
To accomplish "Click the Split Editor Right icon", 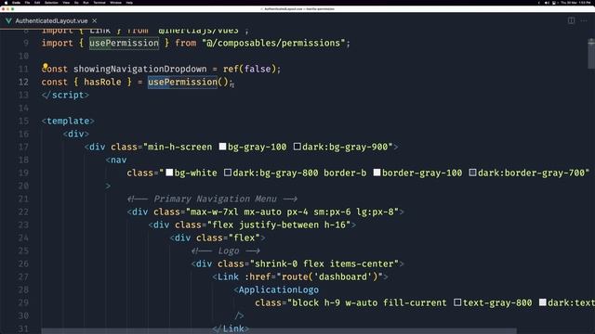I will tap(571, 20).
